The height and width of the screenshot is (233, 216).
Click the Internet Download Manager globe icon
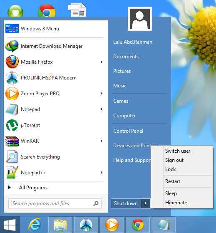tap(12, 46)
